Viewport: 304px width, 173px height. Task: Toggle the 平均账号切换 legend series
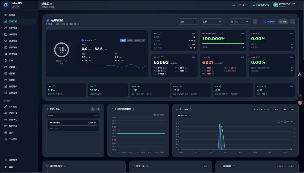click(158, 115)
